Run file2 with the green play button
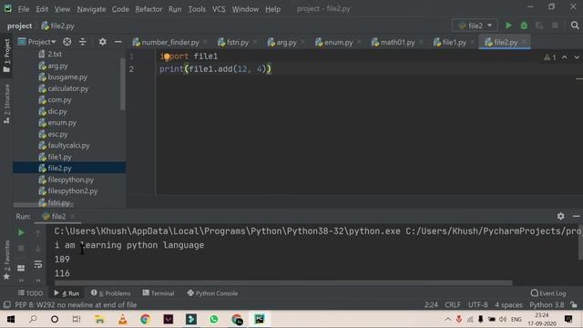The image size is (583, 328). pyautogui.click(x=508, y=26)
